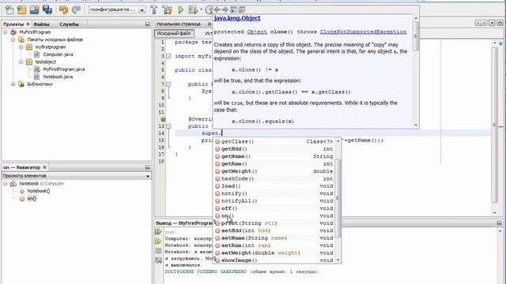The height and width of the screenshot is (284, 506).
Task: Collapse the code fold at line 7
Action: [x=168, y=84]
